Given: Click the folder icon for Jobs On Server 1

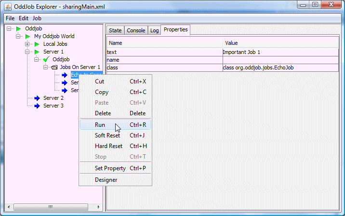Looking at the screenshot, I should point(54,67).
